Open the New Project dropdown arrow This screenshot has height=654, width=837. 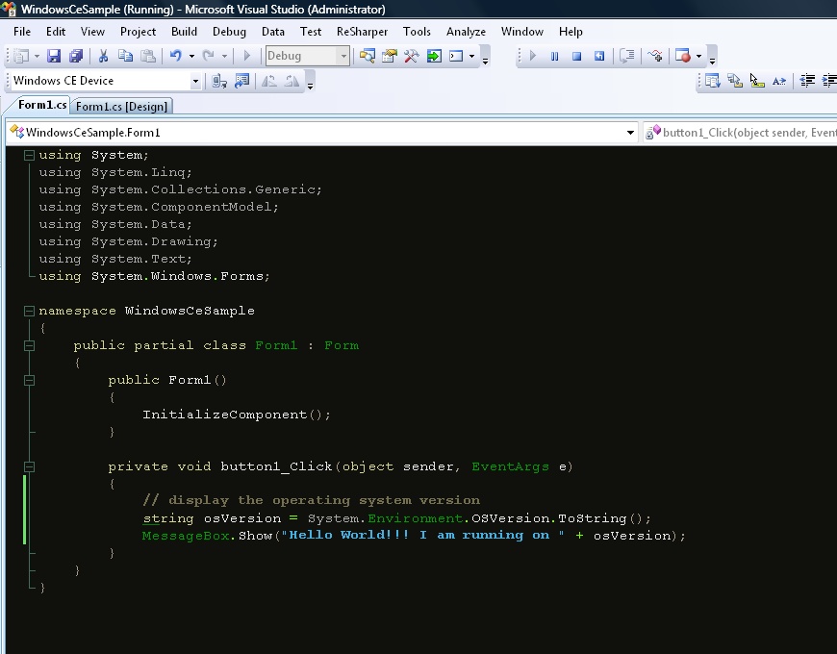coord(37,56)
